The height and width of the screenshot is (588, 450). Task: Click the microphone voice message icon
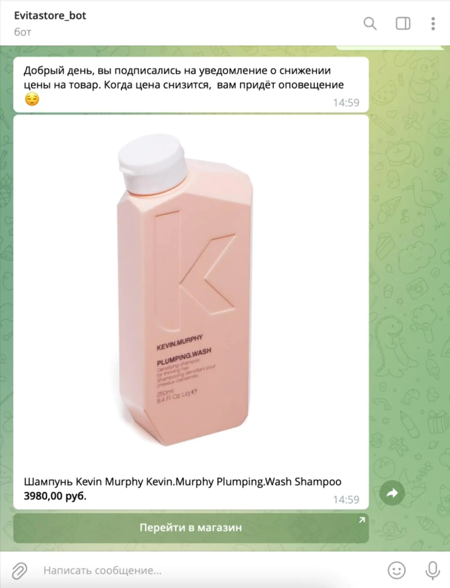pos(433,571)
